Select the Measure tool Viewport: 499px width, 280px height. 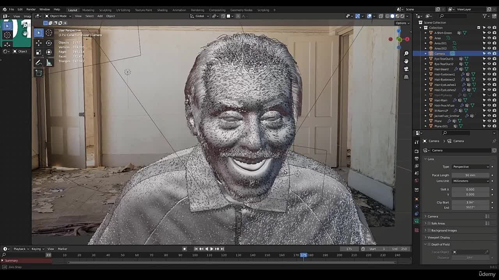[49, 63]
